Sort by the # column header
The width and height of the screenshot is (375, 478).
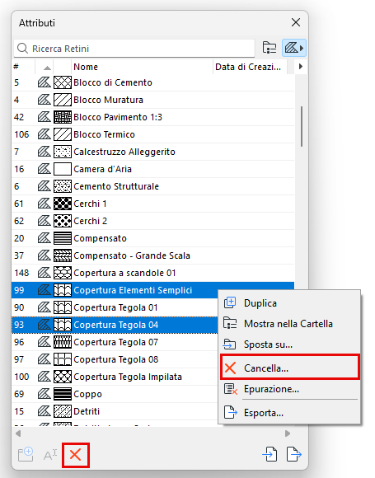[23, 67]
